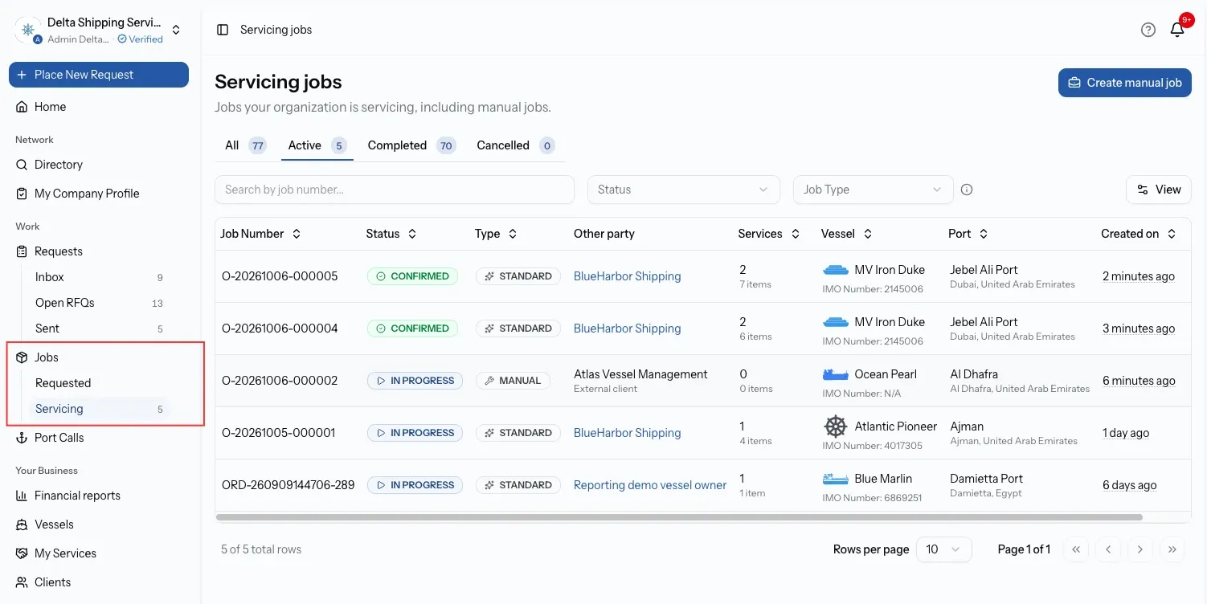Click the Financial reports chart icon
Image resolution: width=1207 pixels, height=604 pixels.
pyautogui.click(x=22, y=496)
